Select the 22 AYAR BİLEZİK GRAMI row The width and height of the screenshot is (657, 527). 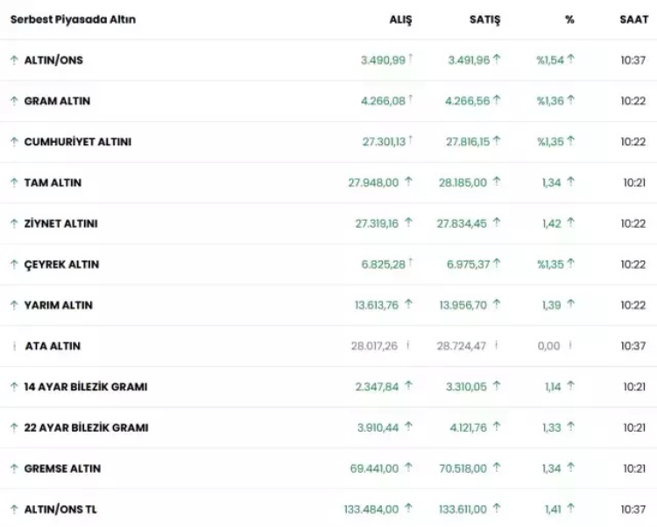86,428
